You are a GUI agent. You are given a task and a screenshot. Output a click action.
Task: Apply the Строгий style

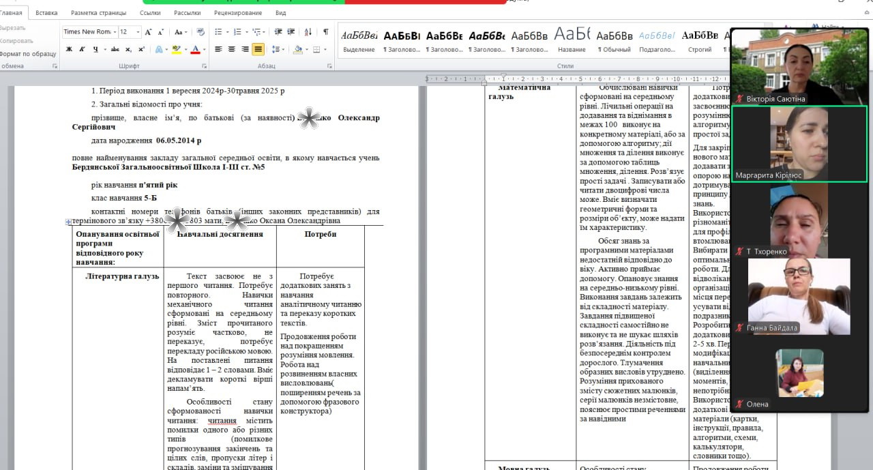[699, 40]
